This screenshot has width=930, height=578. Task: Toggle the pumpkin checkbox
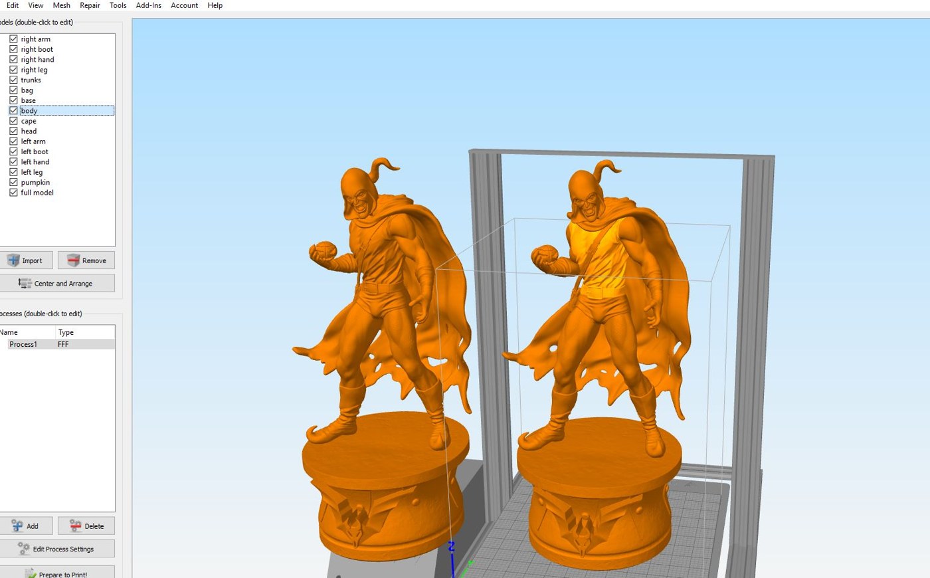[13, 182]
